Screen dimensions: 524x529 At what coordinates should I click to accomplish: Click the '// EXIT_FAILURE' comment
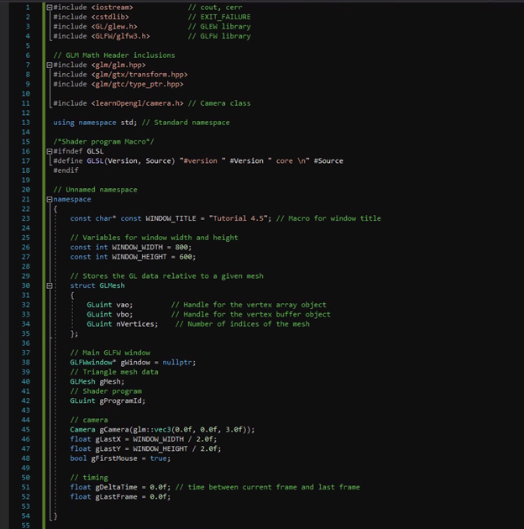click(219, 17)
